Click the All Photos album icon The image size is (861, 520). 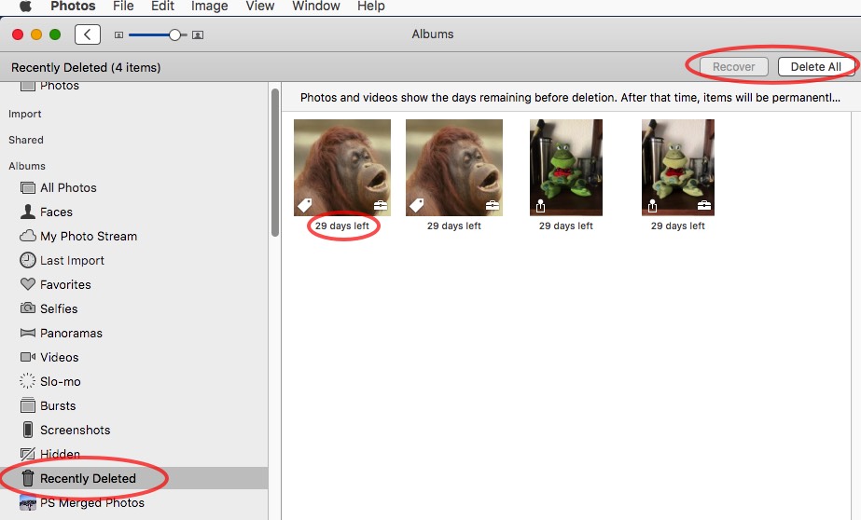click(27, 188)
